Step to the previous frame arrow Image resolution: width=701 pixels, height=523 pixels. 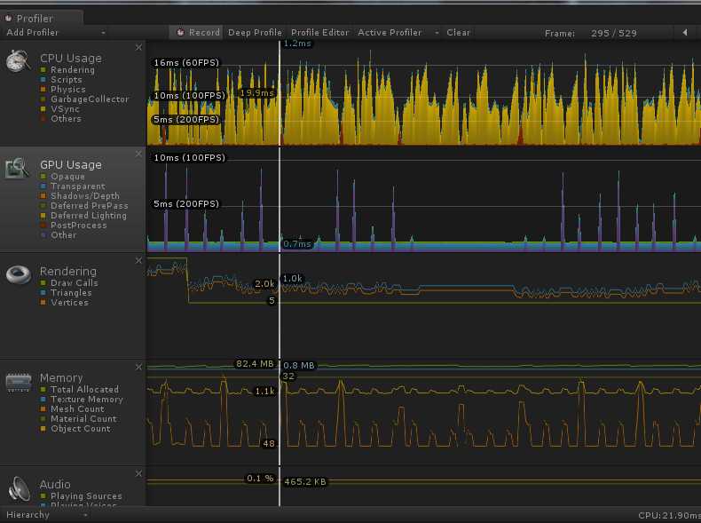[x=685, y=32]
